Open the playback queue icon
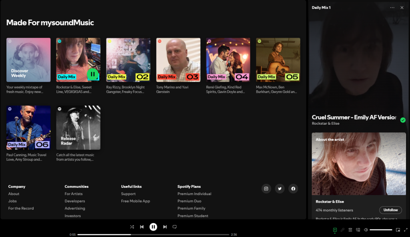Screen dimensions: 410x237 [350, 230]
